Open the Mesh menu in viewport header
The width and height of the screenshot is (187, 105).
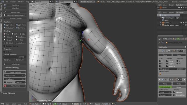25,104
